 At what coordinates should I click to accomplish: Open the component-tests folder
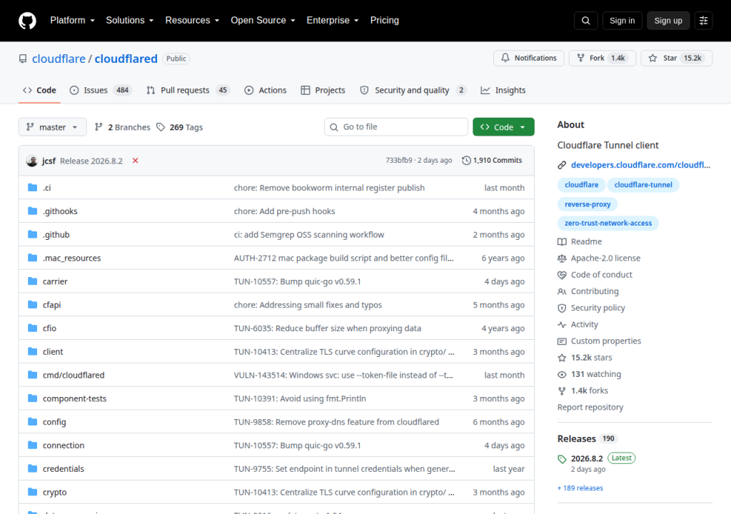pyautogui.click(x=74, y=398)
